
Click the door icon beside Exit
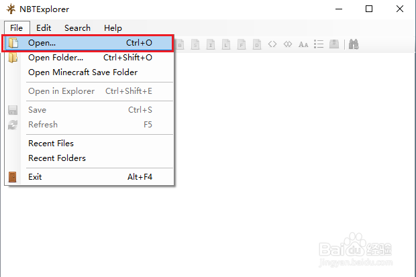click(x=13, y=177)
